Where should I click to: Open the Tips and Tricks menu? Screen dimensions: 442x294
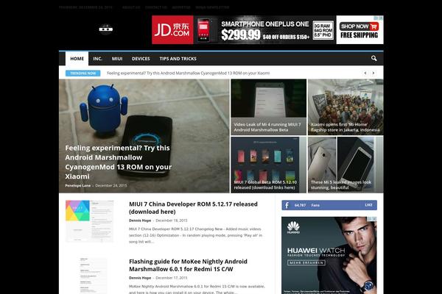178,59
